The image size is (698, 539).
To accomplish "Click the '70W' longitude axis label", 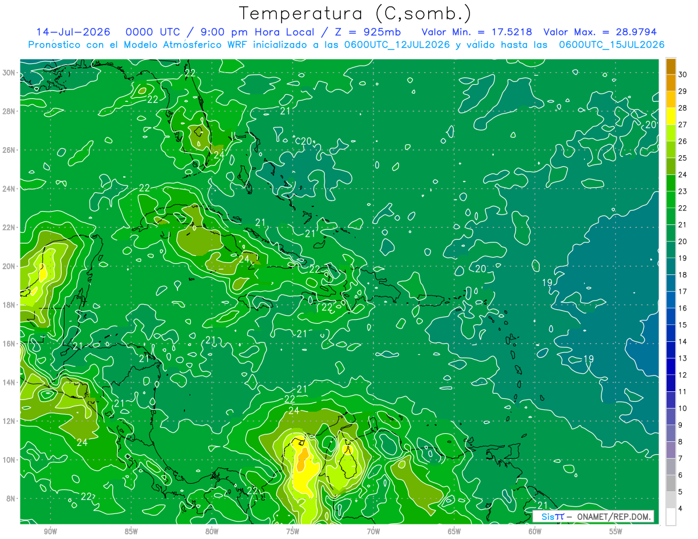I will pos(373,531).
